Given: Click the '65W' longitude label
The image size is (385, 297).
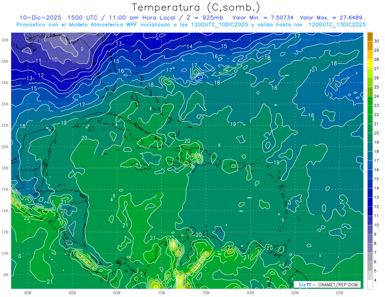Looking at the screenshot, I should pyautogui.click(x=251, y=293).
